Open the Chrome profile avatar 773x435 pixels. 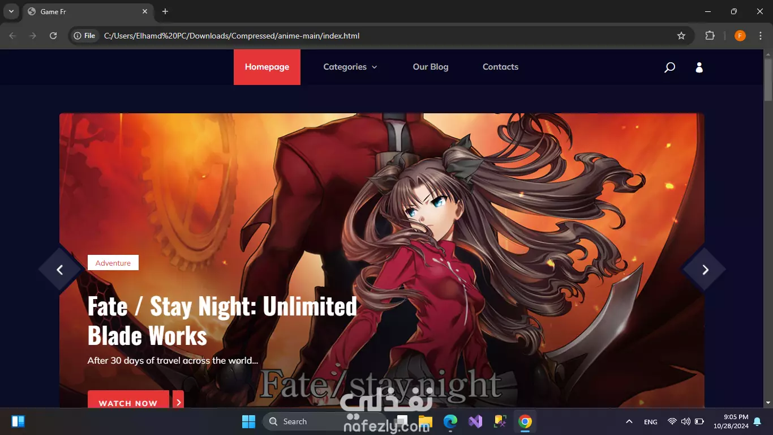coord(740,36)
